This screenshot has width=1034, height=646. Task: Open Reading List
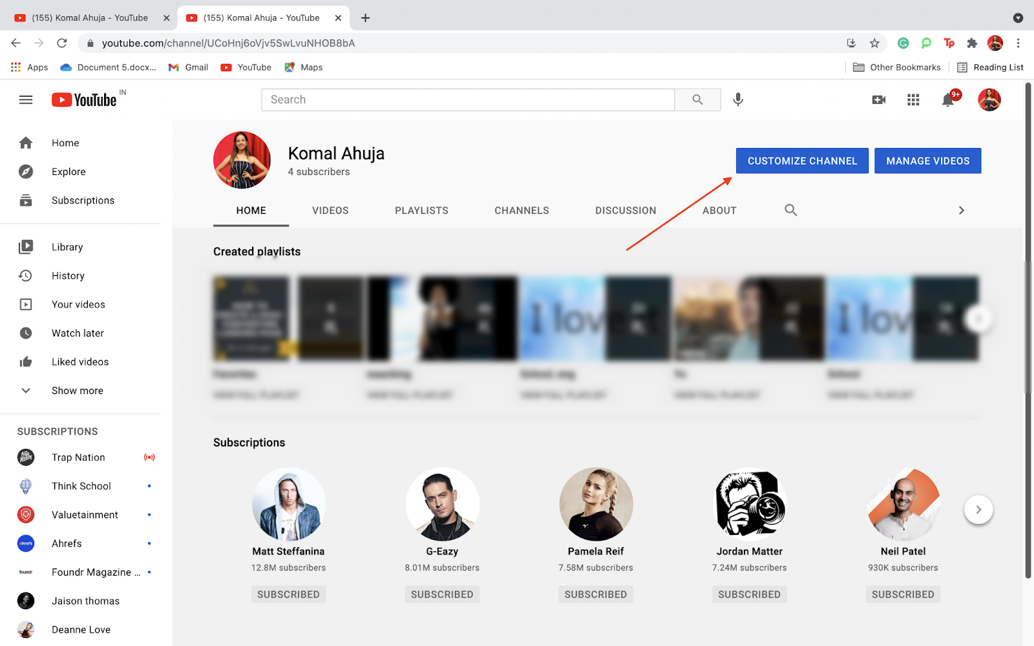click(x=990, y=67)
